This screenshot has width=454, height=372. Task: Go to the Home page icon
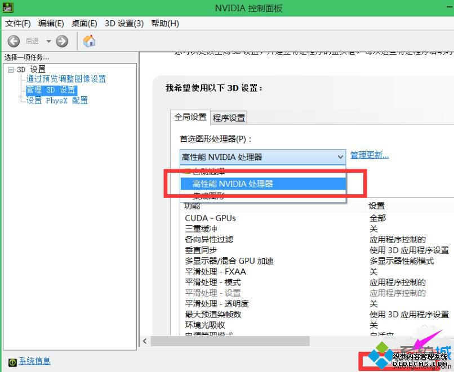point(89,41)
